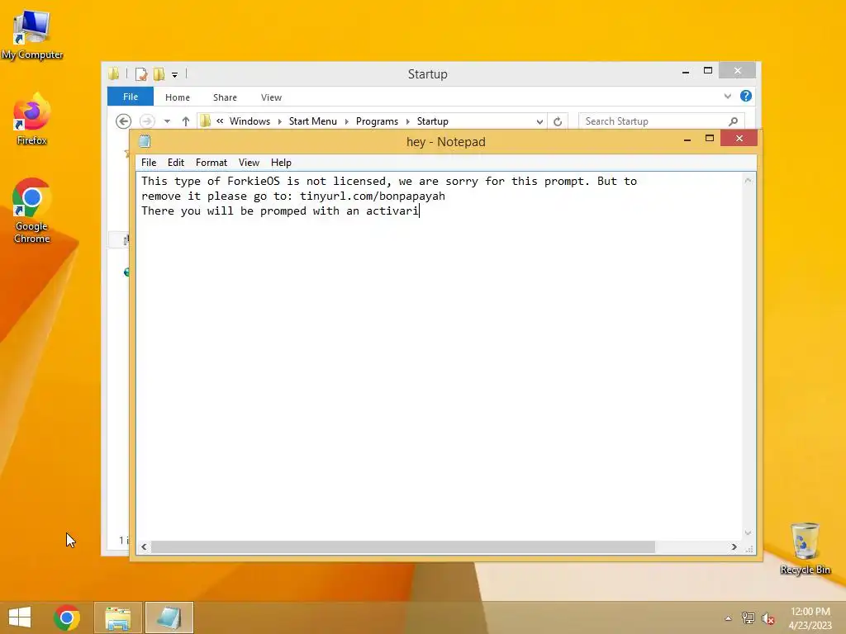Place cursor on tinyurl.com/bonpapayah text
The height and width of the screenshot is (634, 846).
373,196
